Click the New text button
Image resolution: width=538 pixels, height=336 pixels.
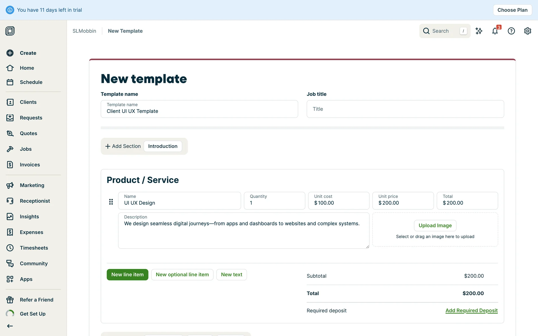click(x=231, y=275)
